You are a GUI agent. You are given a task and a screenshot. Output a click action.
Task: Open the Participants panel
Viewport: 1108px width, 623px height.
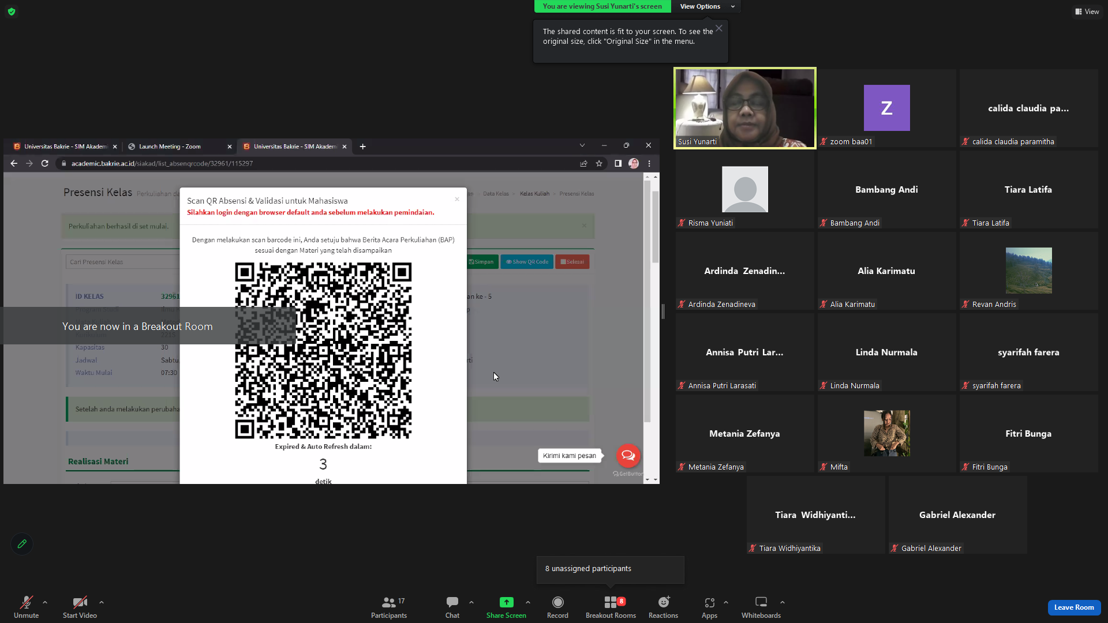[x=389, y=607]
